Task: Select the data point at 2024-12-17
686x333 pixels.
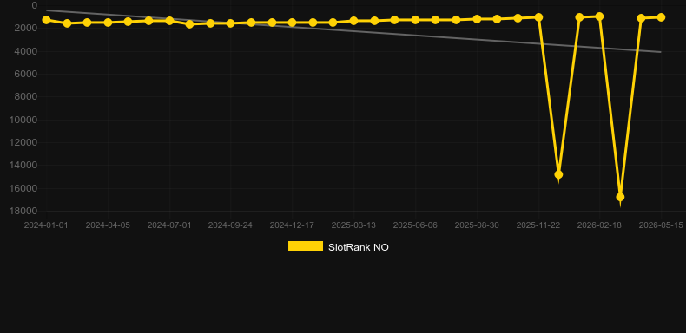Action: pyautogui.click(x=292, y=23)
